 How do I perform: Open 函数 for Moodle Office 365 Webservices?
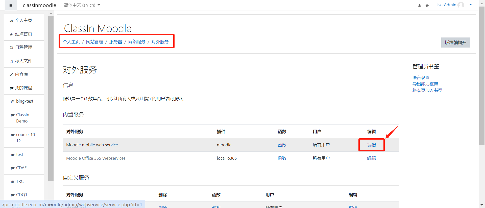[x=282, y=158]
